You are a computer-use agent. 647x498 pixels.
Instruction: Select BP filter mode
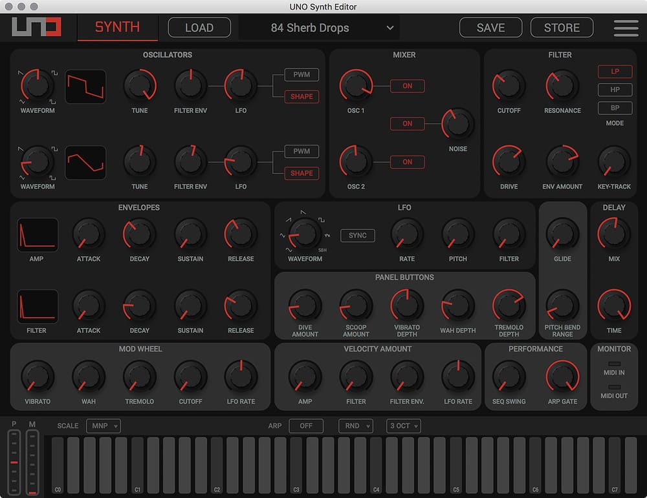click(x=615, y=108)
